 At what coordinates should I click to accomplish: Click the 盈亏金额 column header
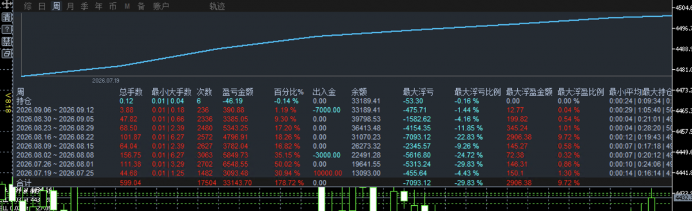[x=238, y=92]
